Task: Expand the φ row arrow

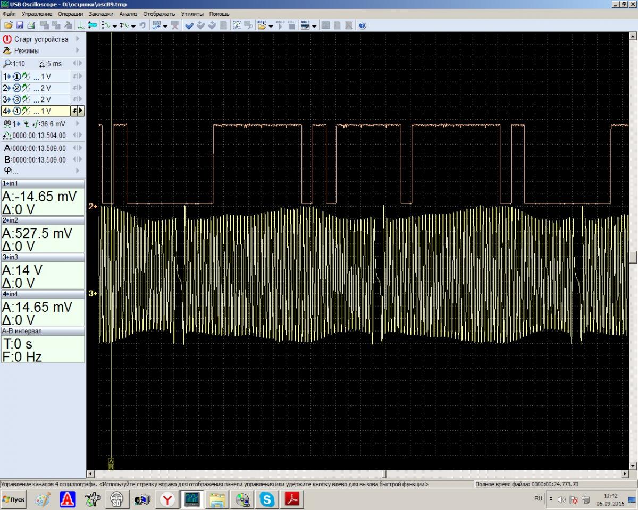Action: pos(78,171)
